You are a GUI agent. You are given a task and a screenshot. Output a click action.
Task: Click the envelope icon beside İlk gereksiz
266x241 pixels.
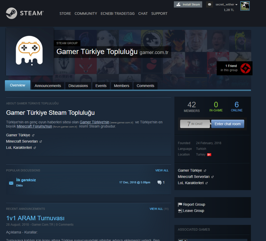coord(11,183)
